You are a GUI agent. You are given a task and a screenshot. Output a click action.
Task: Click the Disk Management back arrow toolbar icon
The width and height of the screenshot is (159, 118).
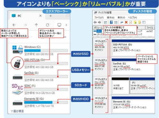point(95,22)
